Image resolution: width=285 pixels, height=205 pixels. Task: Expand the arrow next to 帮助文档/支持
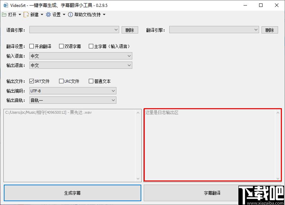click(104, 15)
